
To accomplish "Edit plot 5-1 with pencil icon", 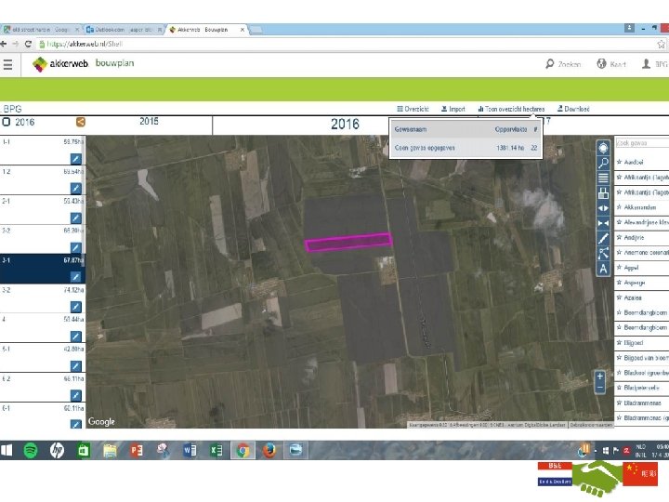I will 75,366.
